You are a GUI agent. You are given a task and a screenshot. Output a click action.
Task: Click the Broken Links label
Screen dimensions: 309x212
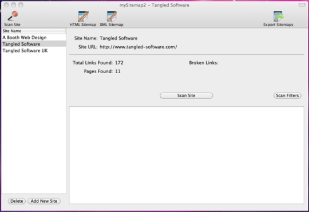(x=204, y=63)
